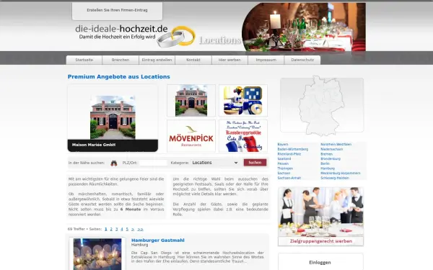Select the Brandenburg state link

tap(331, 158)
